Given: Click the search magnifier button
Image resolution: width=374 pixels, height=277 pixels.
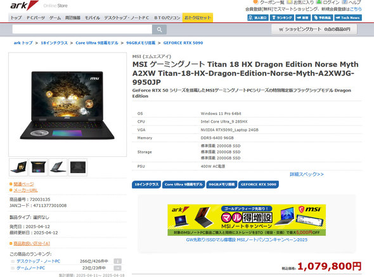Looking at the screenshot, I should tap(159, 29).
